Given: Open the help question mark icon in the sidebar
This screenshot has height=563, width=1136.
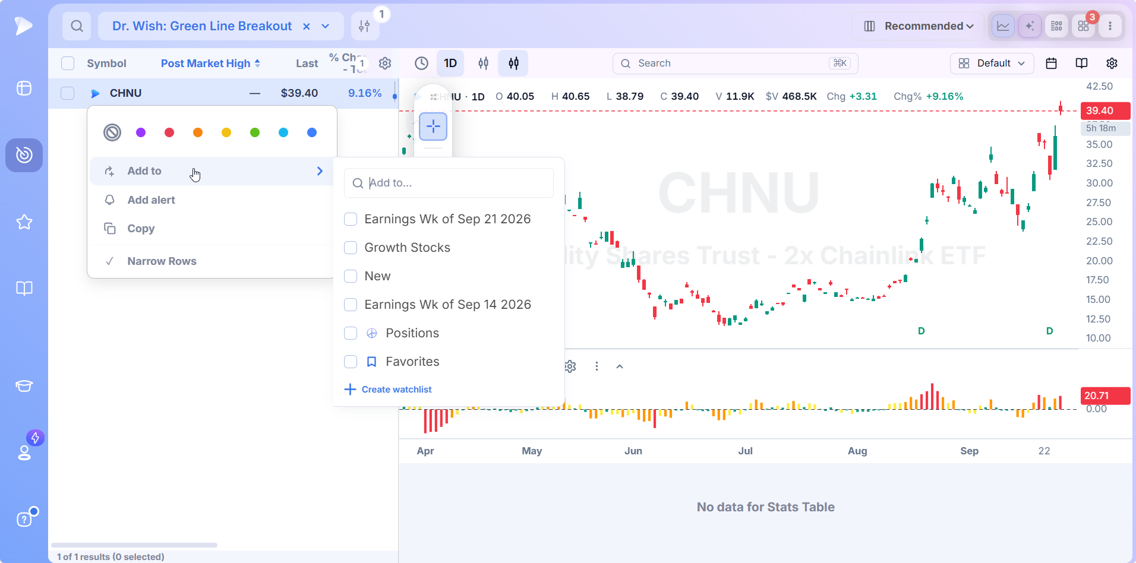Looking at the screenshot, I should [x=24, y=519].
